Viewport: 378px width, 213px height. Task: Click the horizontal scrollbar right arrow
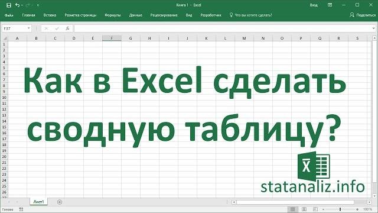369,202
